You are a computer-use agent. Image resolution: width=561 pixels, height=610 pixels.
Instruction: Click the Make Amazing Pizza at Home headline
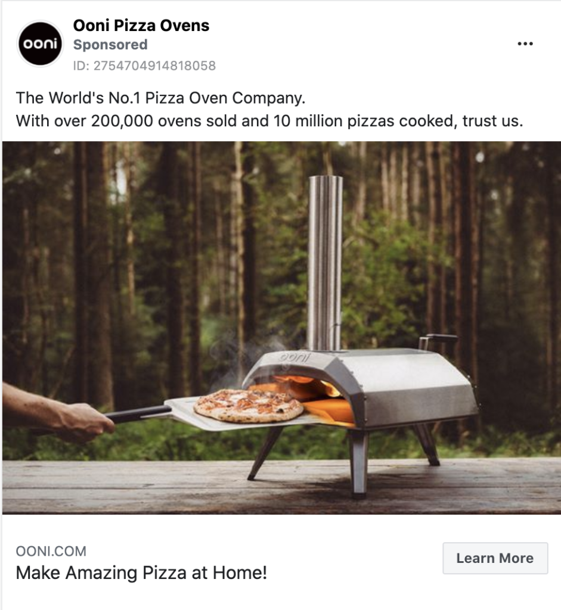pos(141,572)
